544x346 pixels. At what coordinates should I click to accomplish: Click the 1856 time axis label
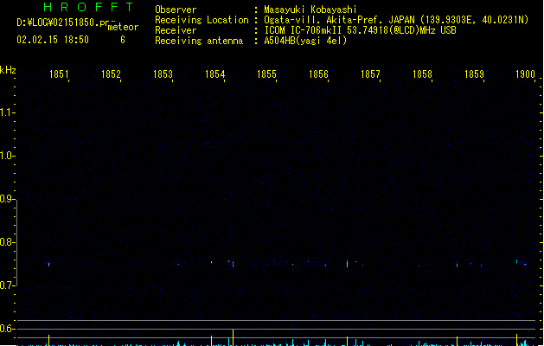point(318,74)
